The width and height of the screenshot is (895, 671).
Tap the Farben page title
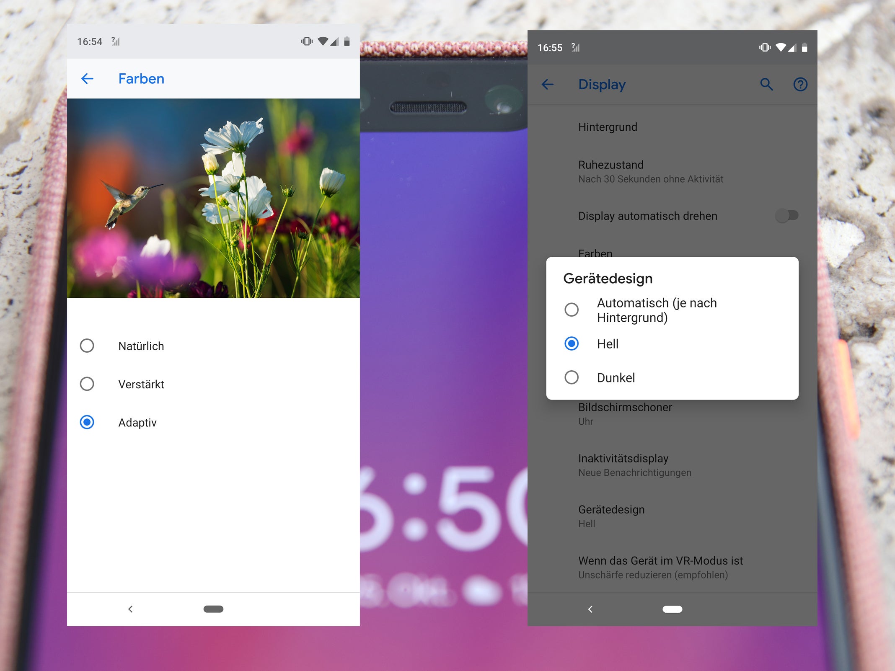[141, 78]
